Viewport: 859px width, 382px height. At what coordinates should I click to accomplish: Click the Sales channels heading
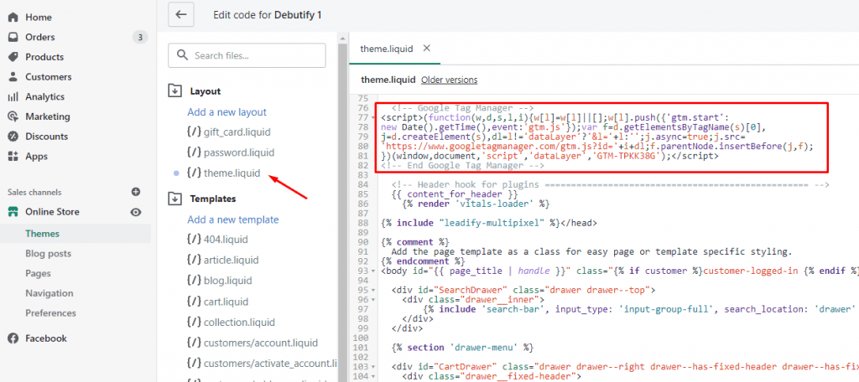(34, 192)
